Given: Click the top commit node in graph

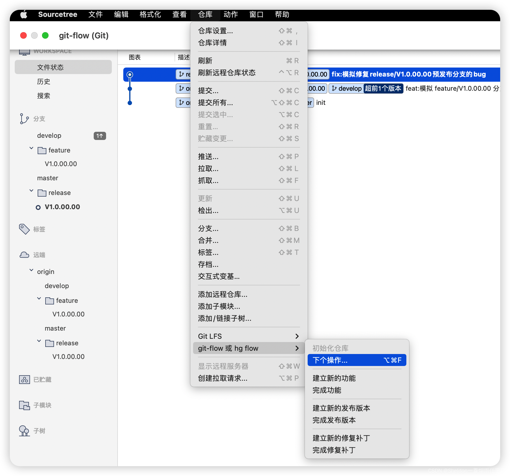Looking at the screenshot, I should click(x=130, y=74).
